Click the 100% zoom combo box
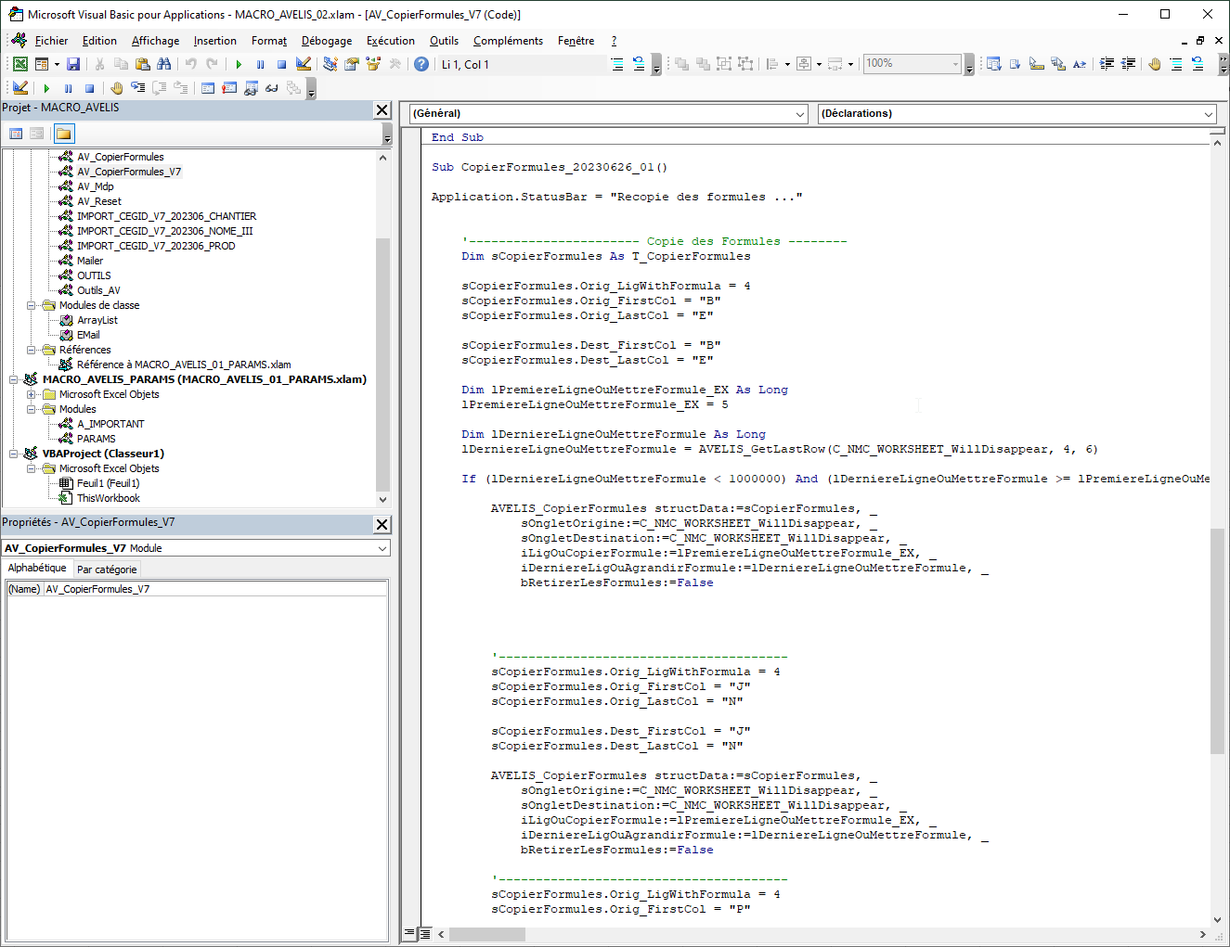This screenshot has width=1230, height=947. coord(912,64)
